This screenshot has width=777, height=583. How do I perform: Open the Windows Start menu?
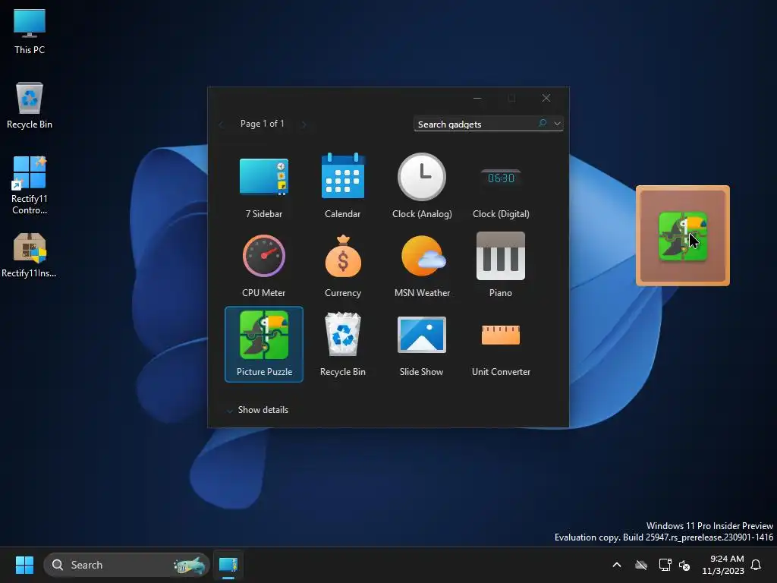(x=24, y=565)
